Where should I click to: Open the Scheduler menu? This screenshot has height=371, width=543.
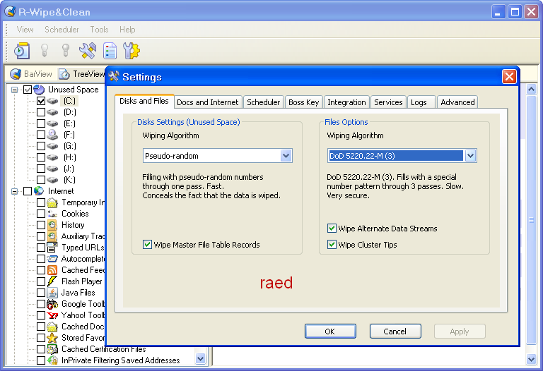(x=62, y=30)
